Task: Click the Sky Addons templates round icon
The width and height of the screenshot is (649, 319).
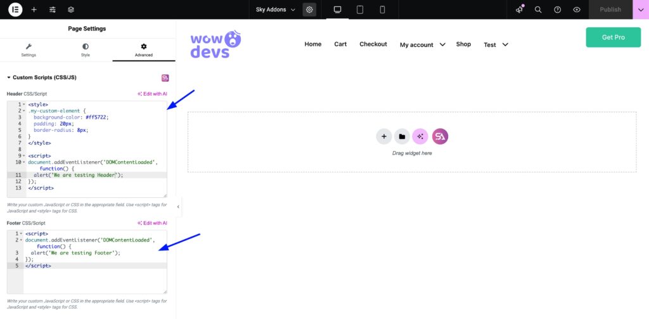Action: pos(440,136)
